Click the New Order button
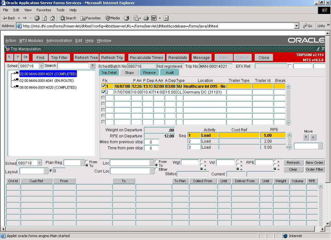The image size is (331, 240). pyautogui.click(x=314, y=163)
